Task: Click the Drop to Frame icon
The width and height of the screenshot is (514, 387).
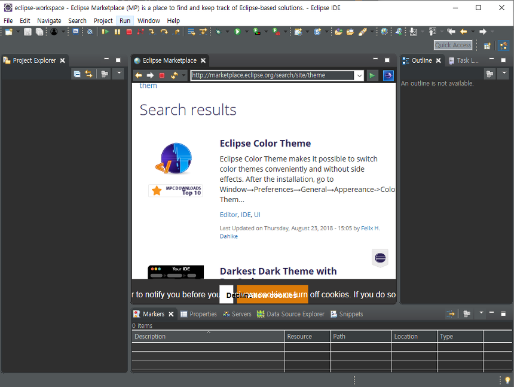Action: pyautogui.click(x=191, y=32)
